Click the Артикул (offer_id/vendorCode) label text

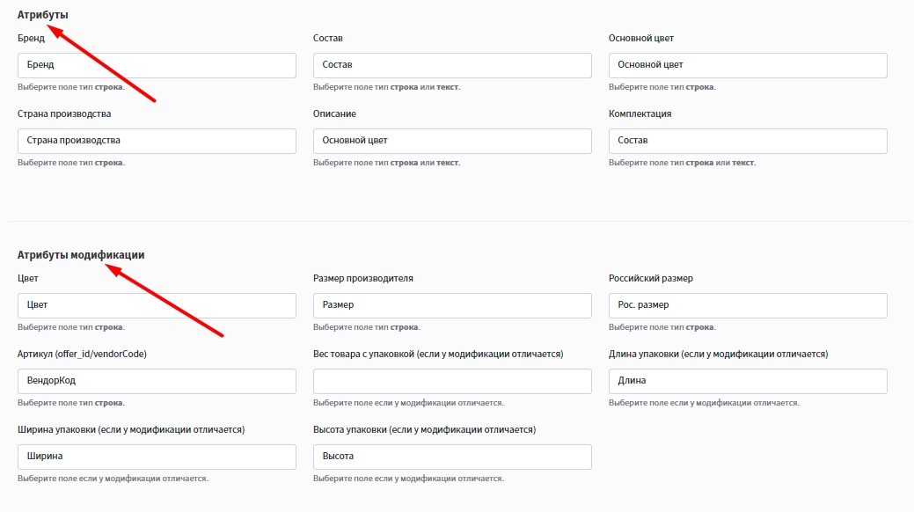coord(82,354)
